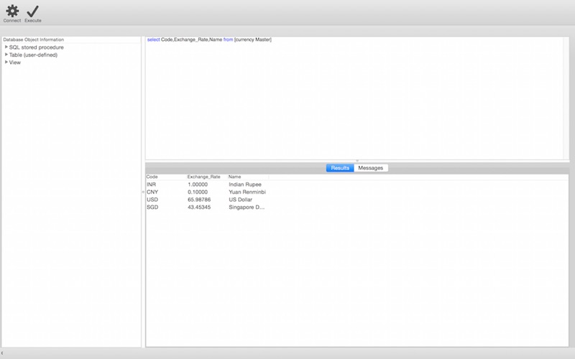Image resolution: width=575 pixels, height=359 pixels.
Task: Select the truncated Singapore D… name cell
Action: coord(247,208)
